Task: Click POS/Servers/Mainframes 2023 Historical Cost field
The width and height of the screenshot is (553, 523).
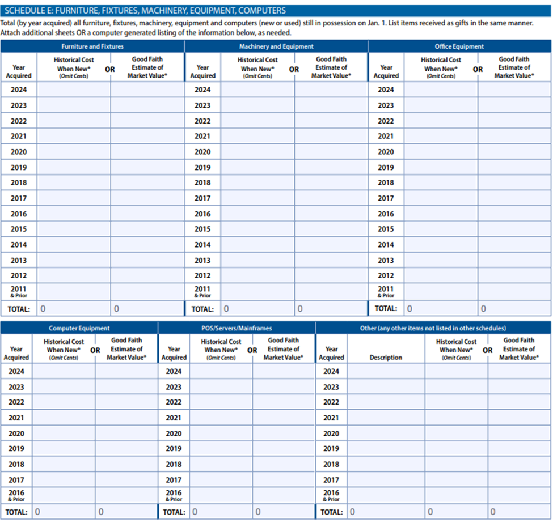Action: click(x=221, y=387)
